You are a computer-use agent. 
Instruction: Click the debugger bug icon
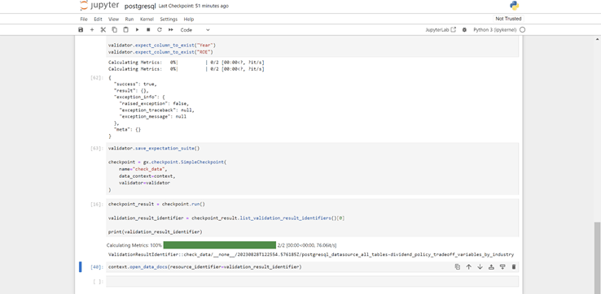[x=464, y=30]
